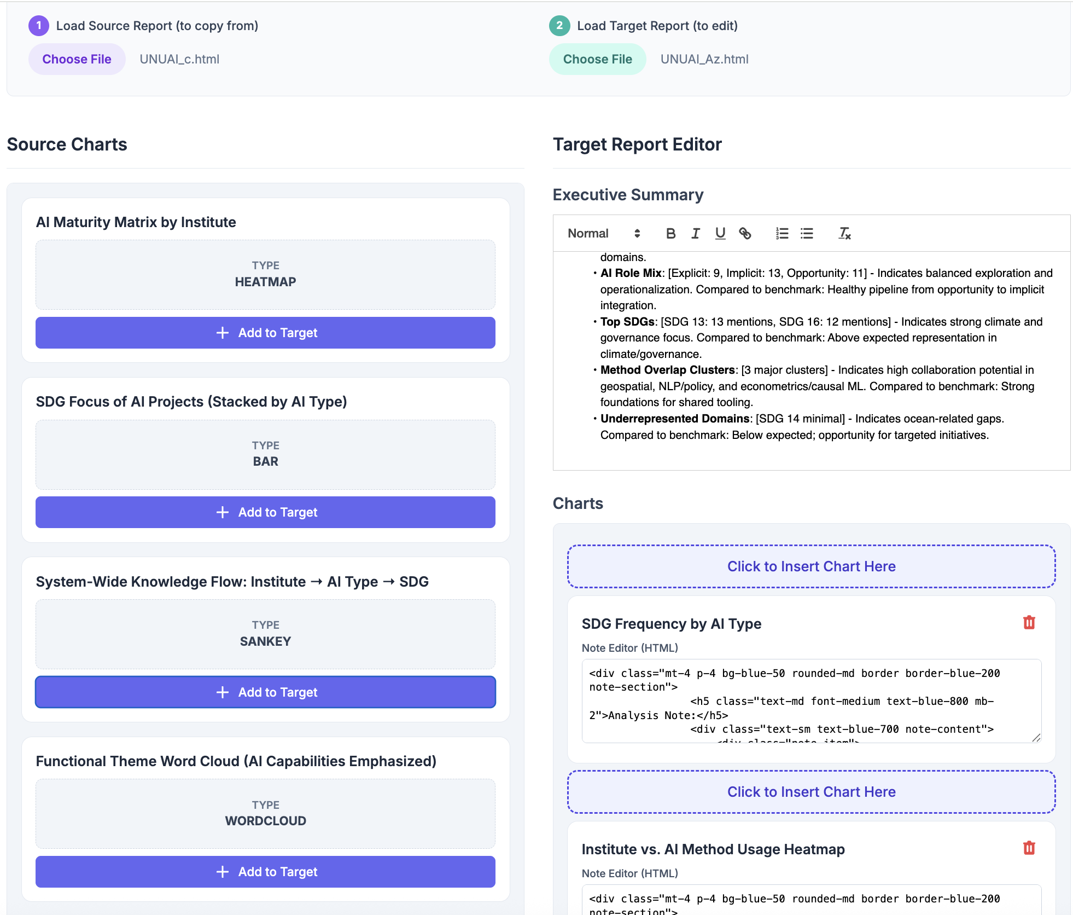Delete the Institute vs. AI Method Usage Heatmap
The image size is (1073, 915).
pos(1029,848)
